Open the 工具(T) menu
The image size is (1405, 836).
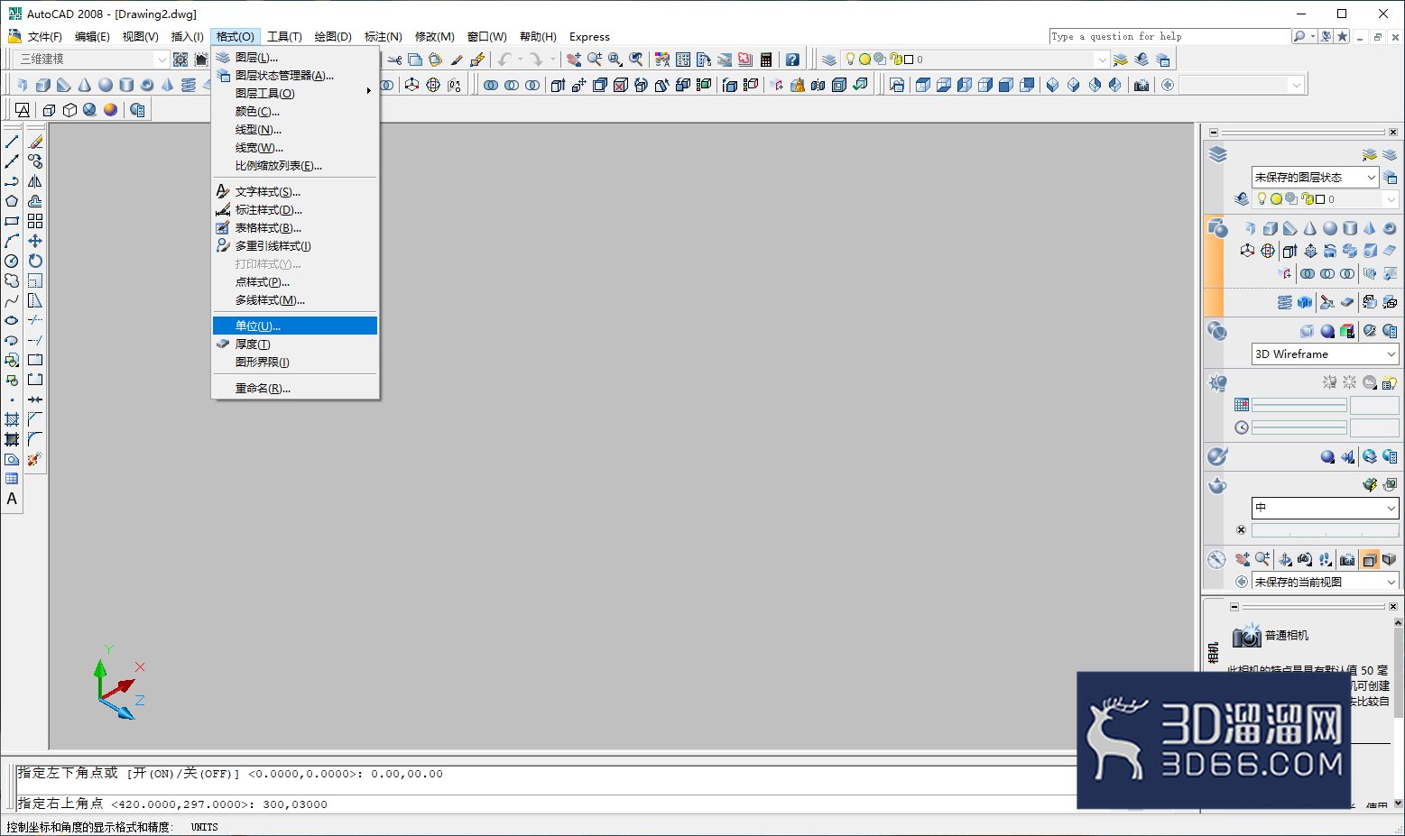tap(284, 36)
